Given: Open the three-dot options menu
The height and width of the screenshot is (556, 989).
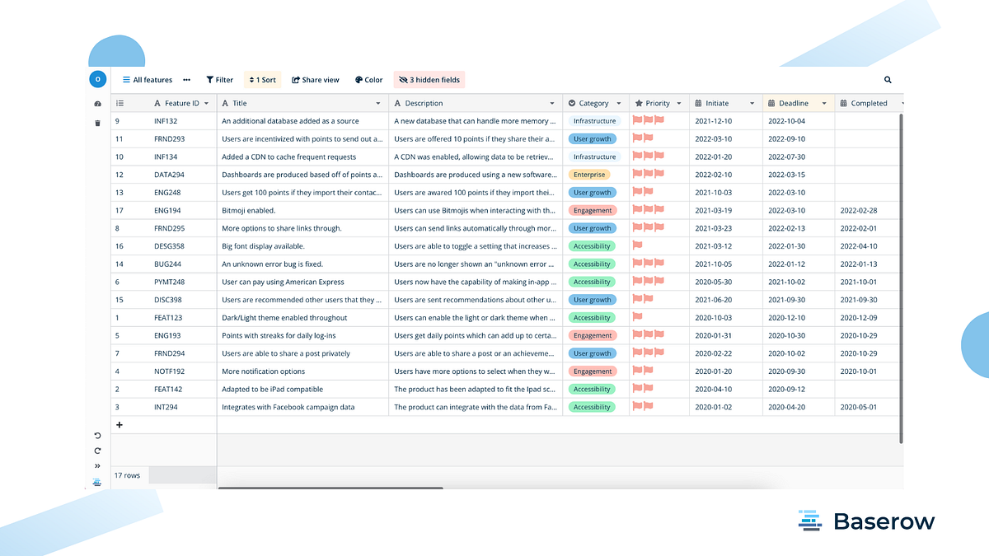Looking at the screenshot, I should pyautogui.click(x=185, y=79).
